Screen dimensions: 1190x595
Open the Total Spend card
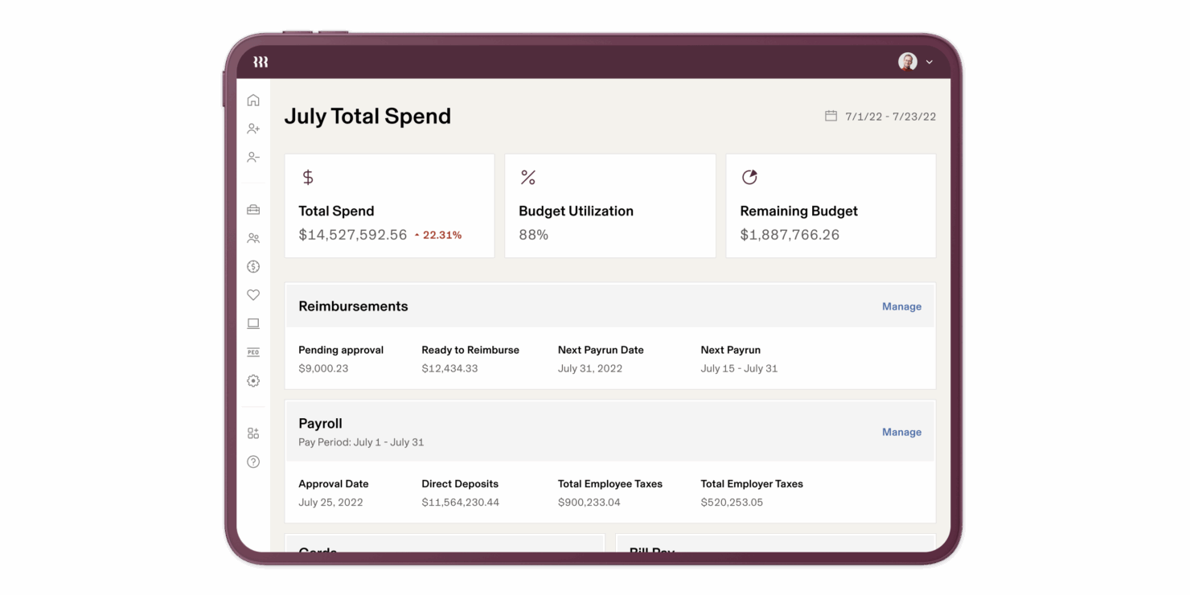pyautogui.click(x=389, y=206)
